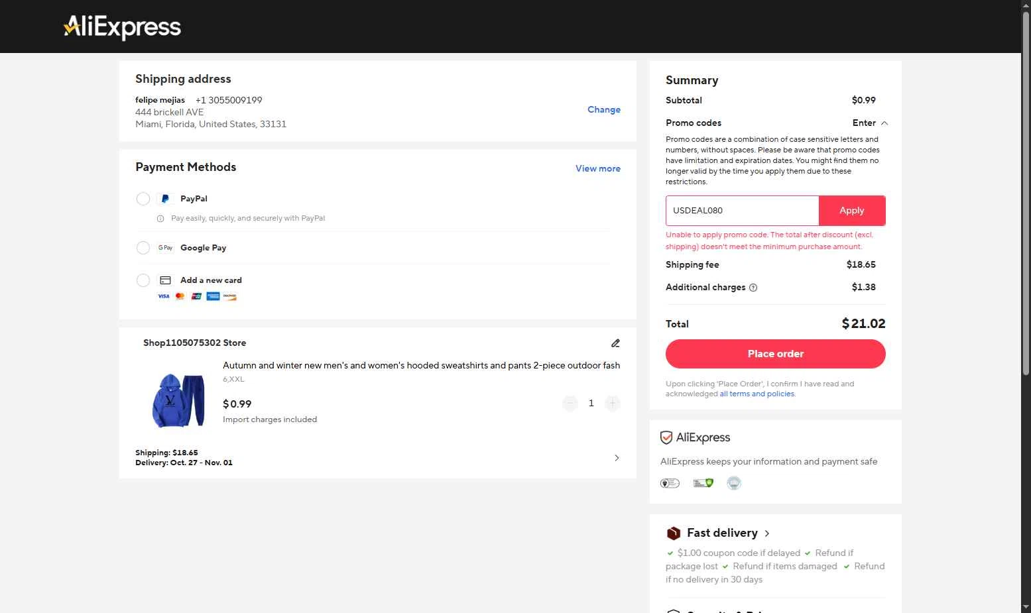Change the shipping address
This screenshot has width=1031, height=613.
point(603,110)
